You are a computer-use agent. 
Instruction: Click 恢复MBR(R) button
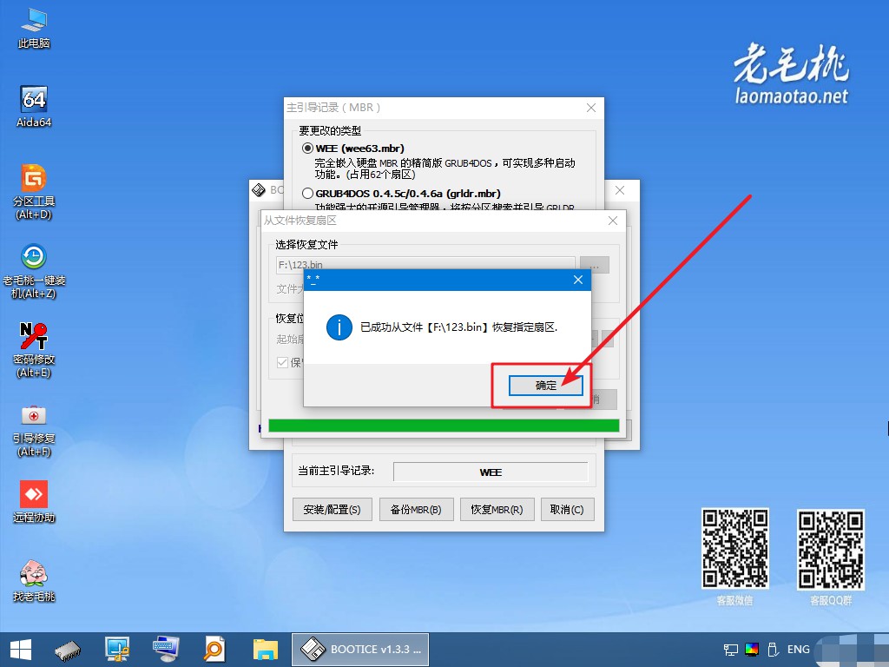click(497, 509)
